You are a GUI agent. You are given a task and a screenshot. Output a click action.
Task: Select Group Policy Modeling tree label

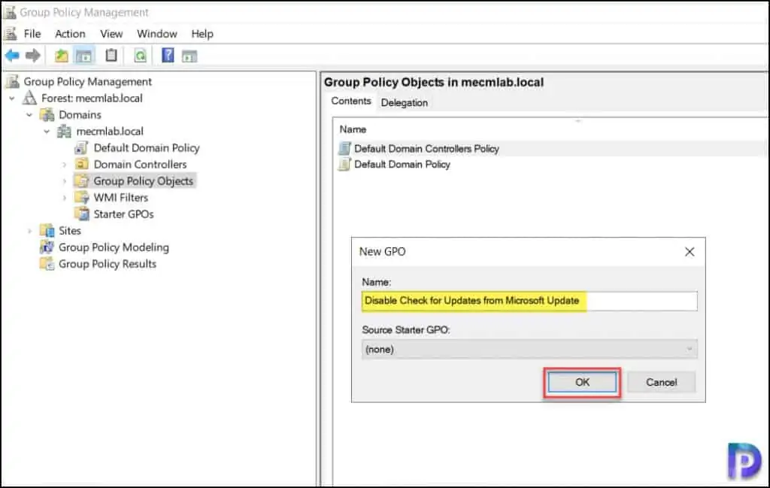(114, 247)
